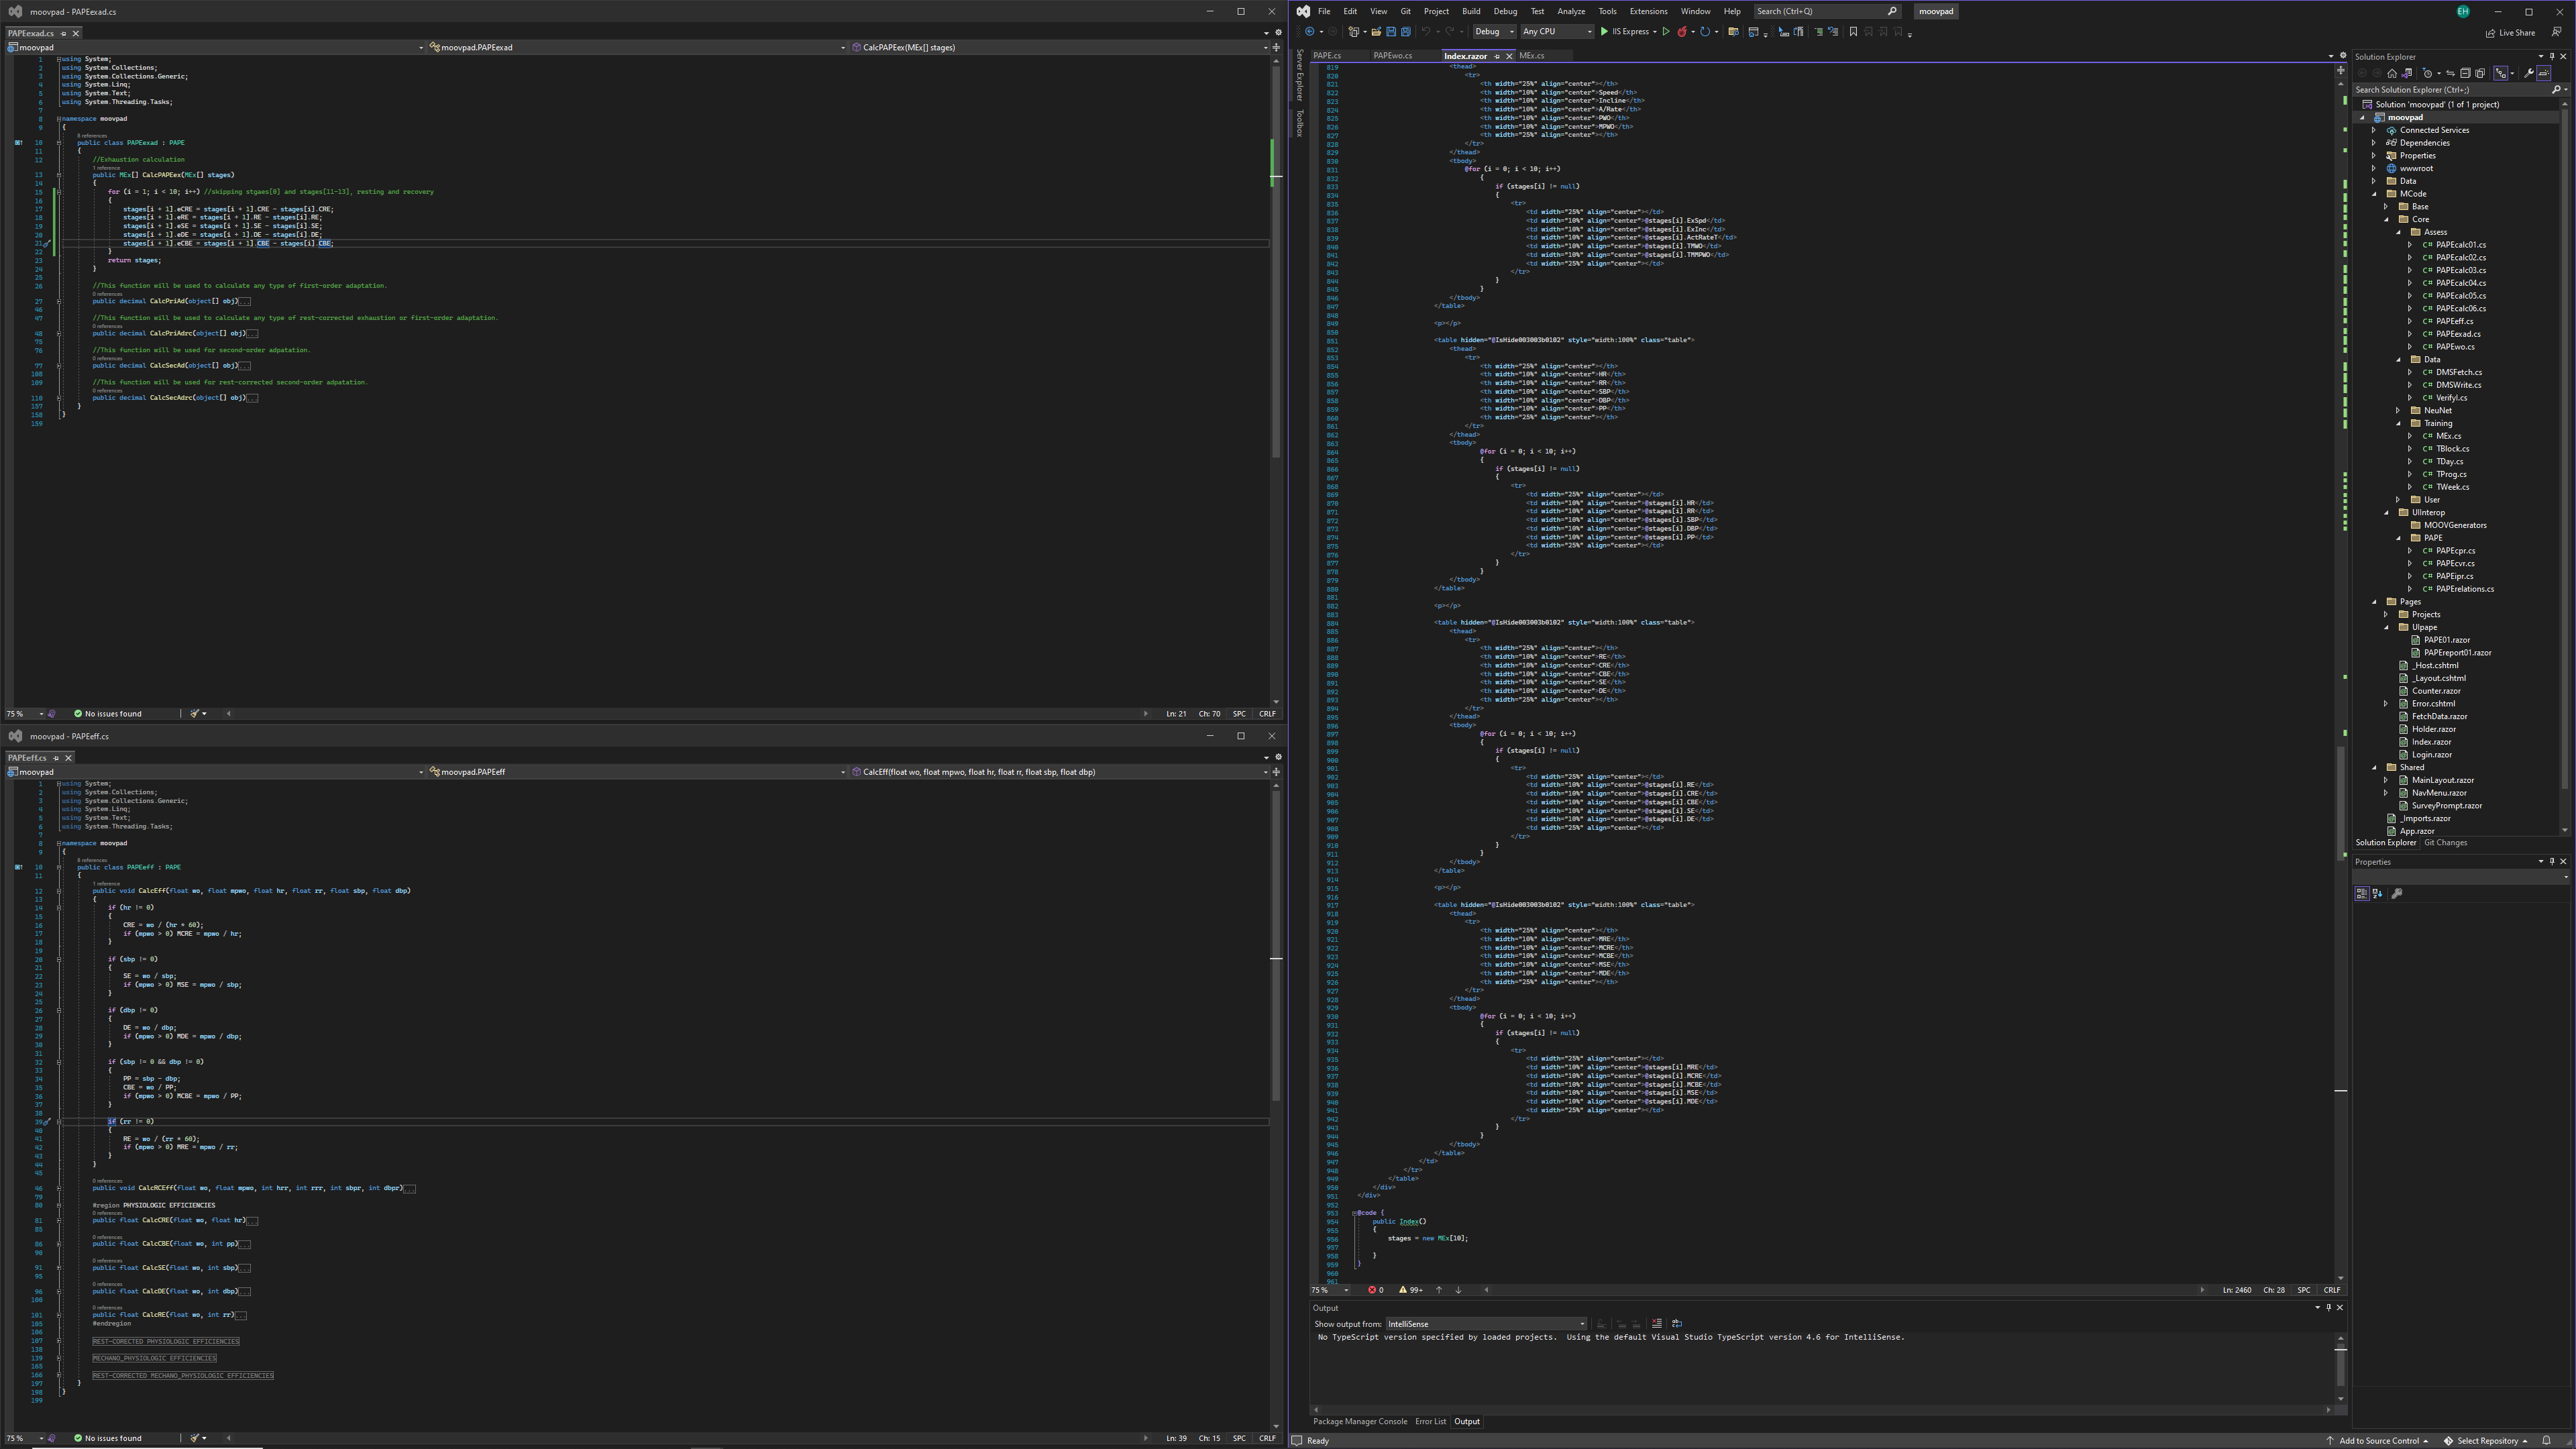The height and width of the screenshot is (1449, 2576).
Task: Toggle auto-hide pin for Output panel
Action: [x=2328, y=1308]
